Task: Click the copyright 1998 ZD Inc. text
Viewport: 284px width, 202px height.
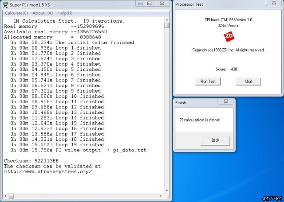Action: pos(229,50)
